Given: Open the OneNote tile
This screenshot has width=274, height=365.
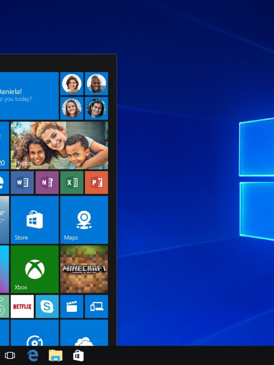Looking at the screenshot, I should click(x=47, y=182).
